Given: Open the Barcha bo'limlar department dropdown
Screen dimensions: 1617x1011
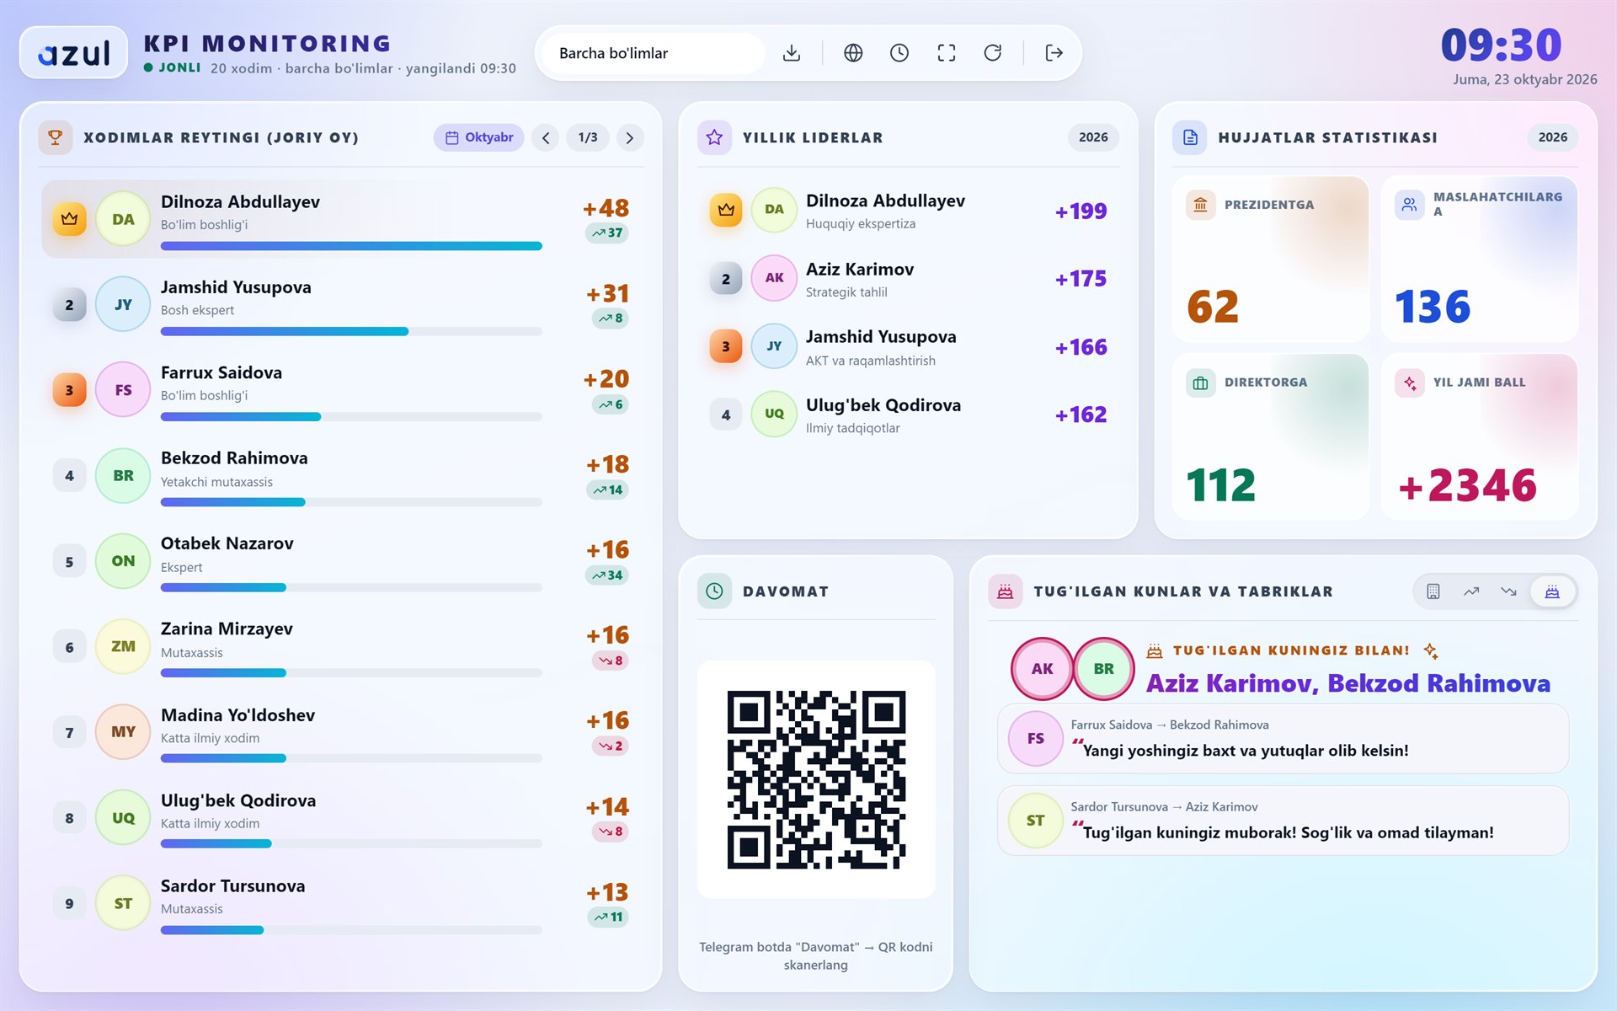Looking at the screenshot, I should [653, 53].
